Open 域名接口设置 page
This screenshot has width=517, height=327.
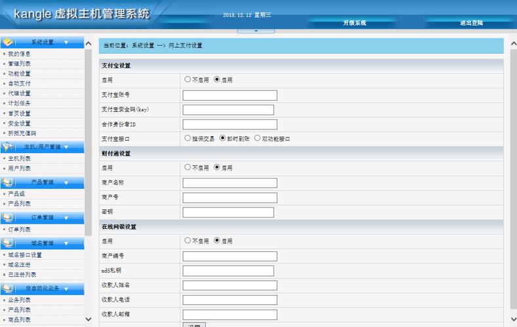click(x=25, y=255)
